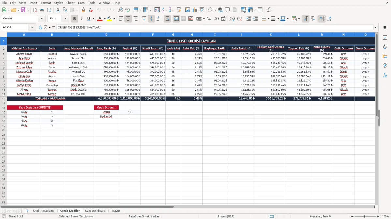Toggle Underline formatting button
The height and width of the screenshot is (219, 391).
coord(88,19)
